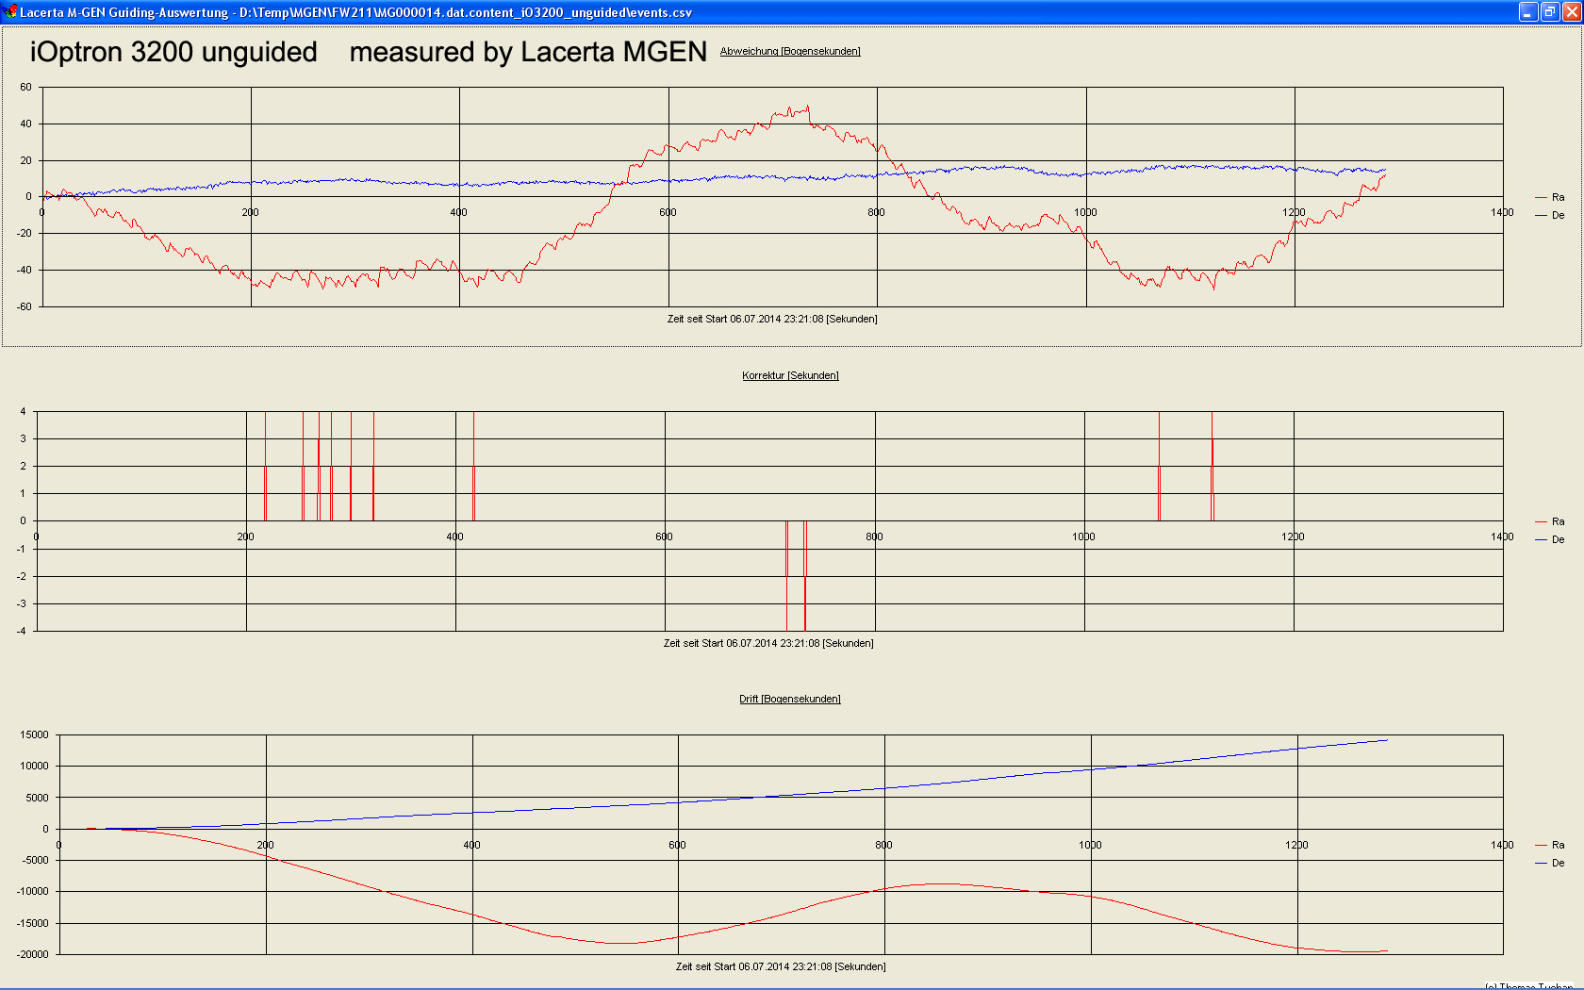Click the Abweichung [Bogensekunden] chart title
Image resolution: width=1584 pixels, height=990 pixels.
pyautogui.click(x=790, y=52)
